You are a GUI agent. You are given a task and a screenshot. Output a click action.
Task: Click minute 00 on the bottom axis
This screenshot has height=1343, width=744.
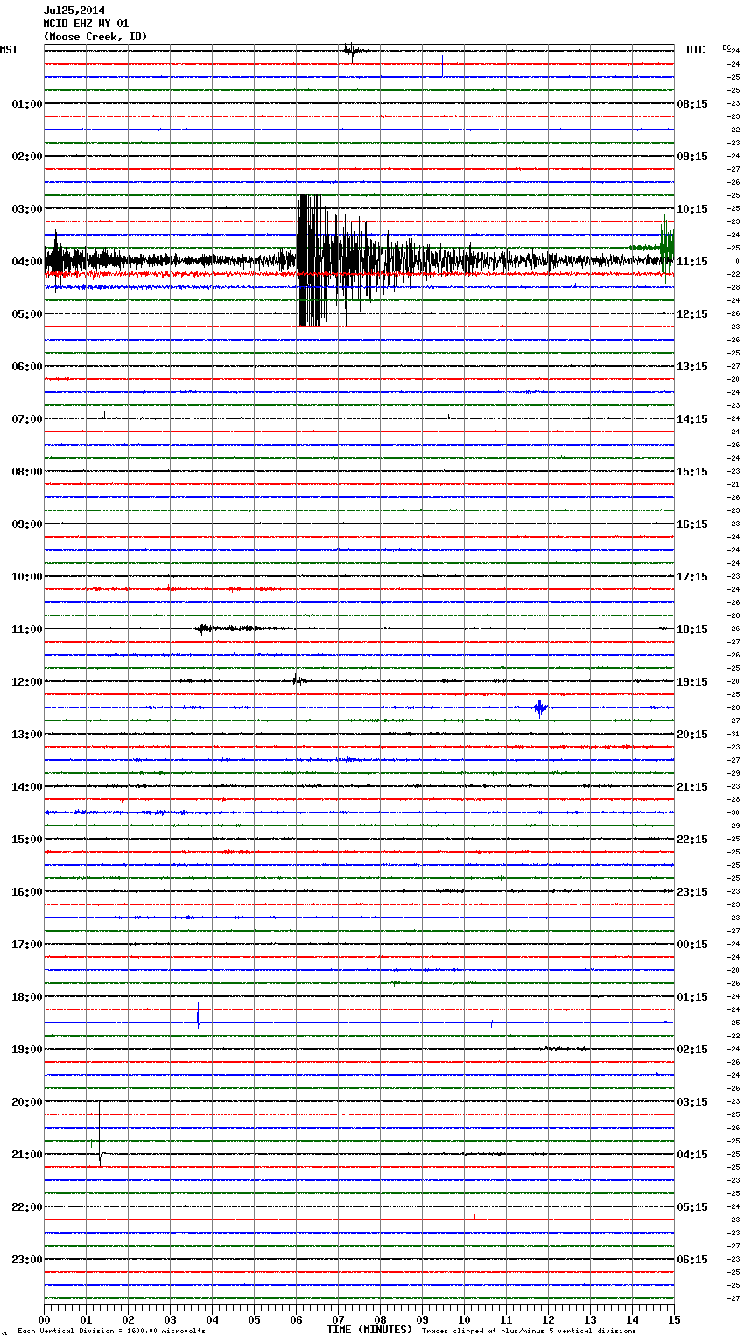coord(44,1319)
